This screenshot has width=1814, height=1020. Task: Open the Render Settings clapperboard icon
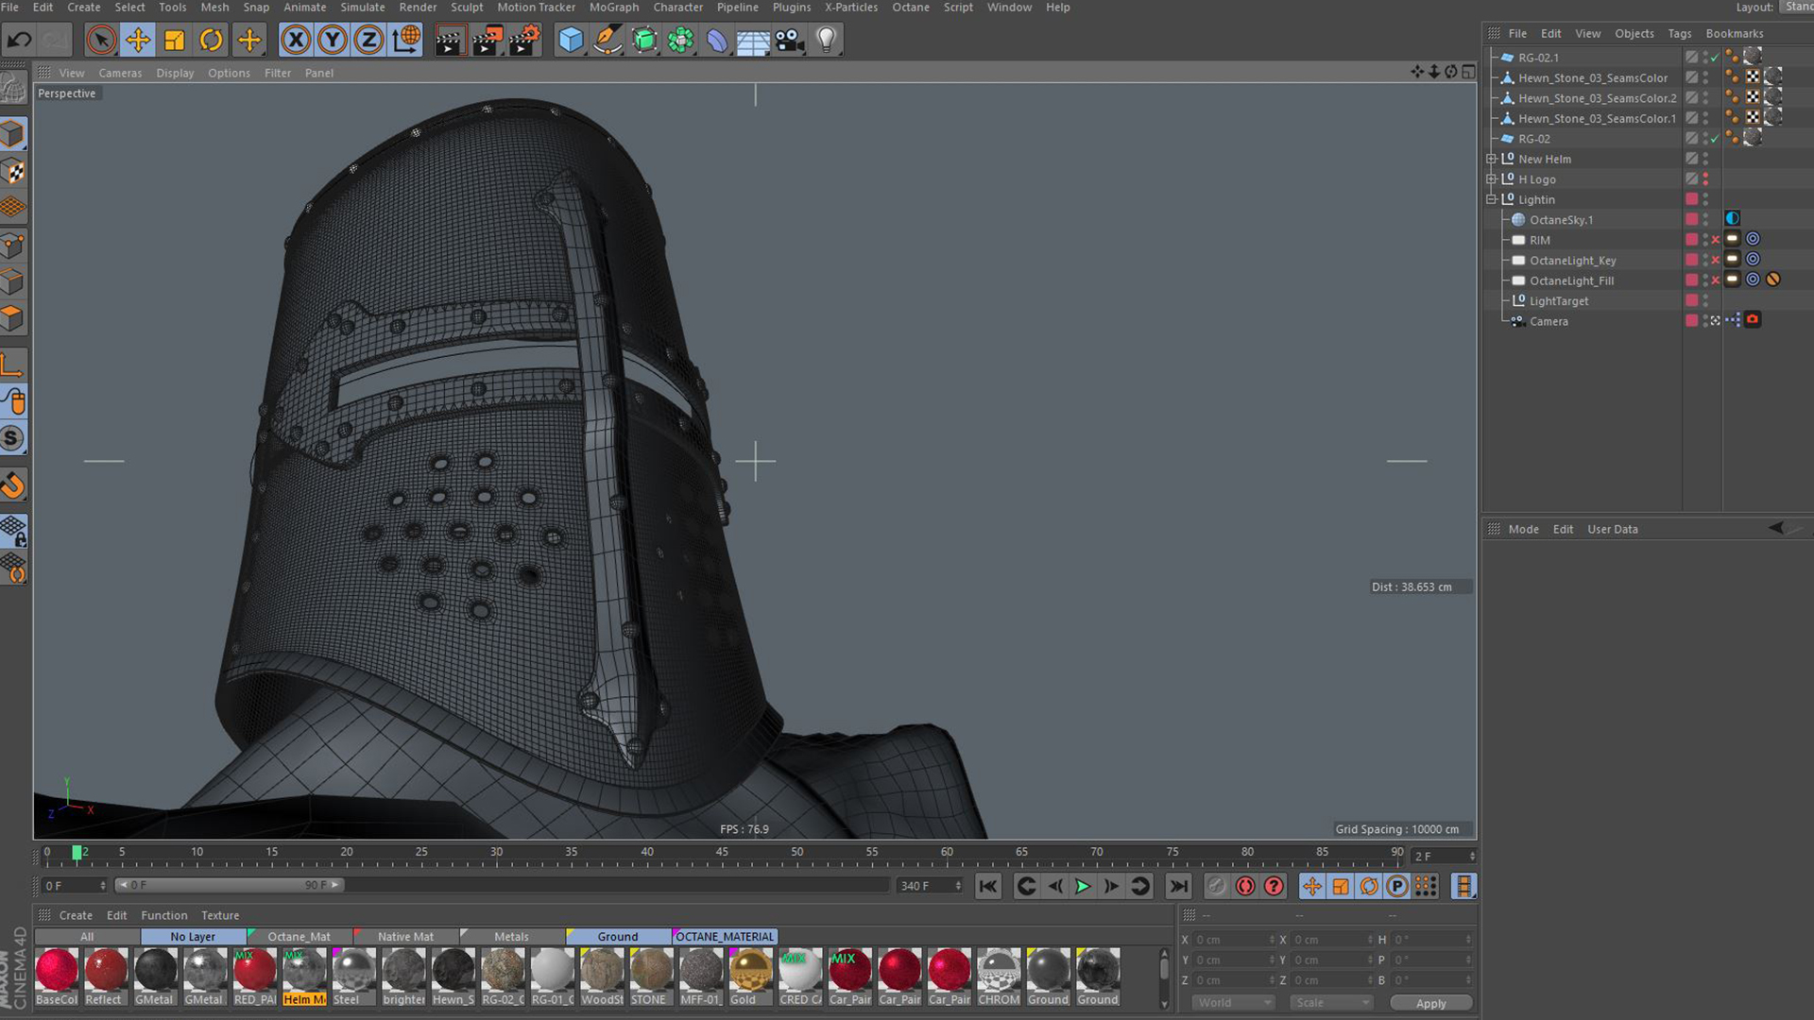tap(524, 40)
